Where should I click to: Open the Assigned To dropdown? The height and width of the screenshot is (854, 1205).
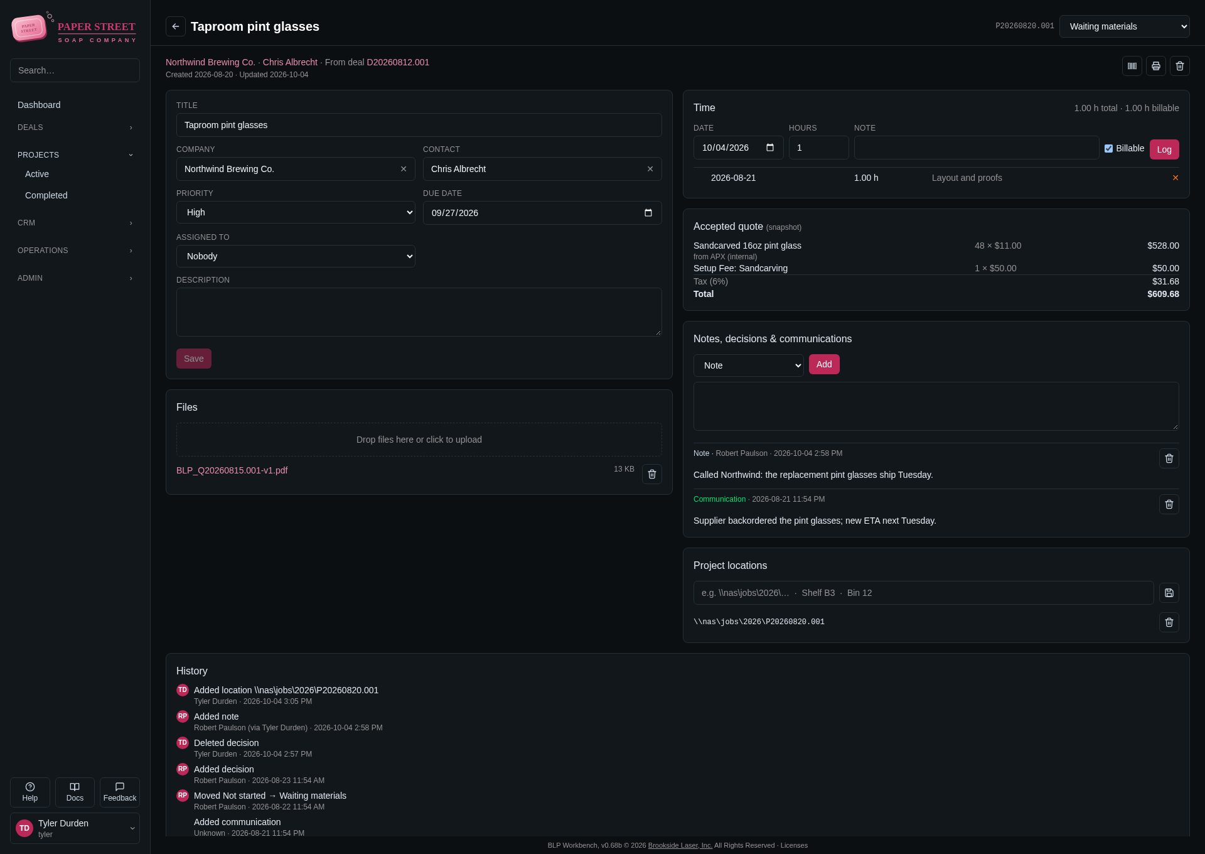point(296,256)
